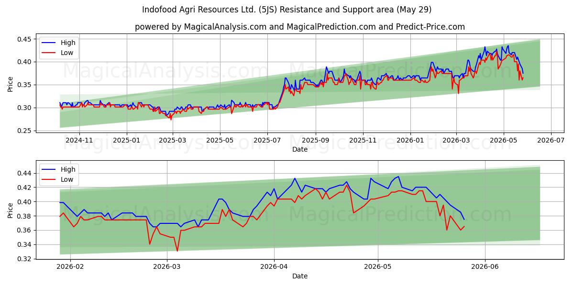Click the 0.45 tick label on the top chart

pos(25,39)
